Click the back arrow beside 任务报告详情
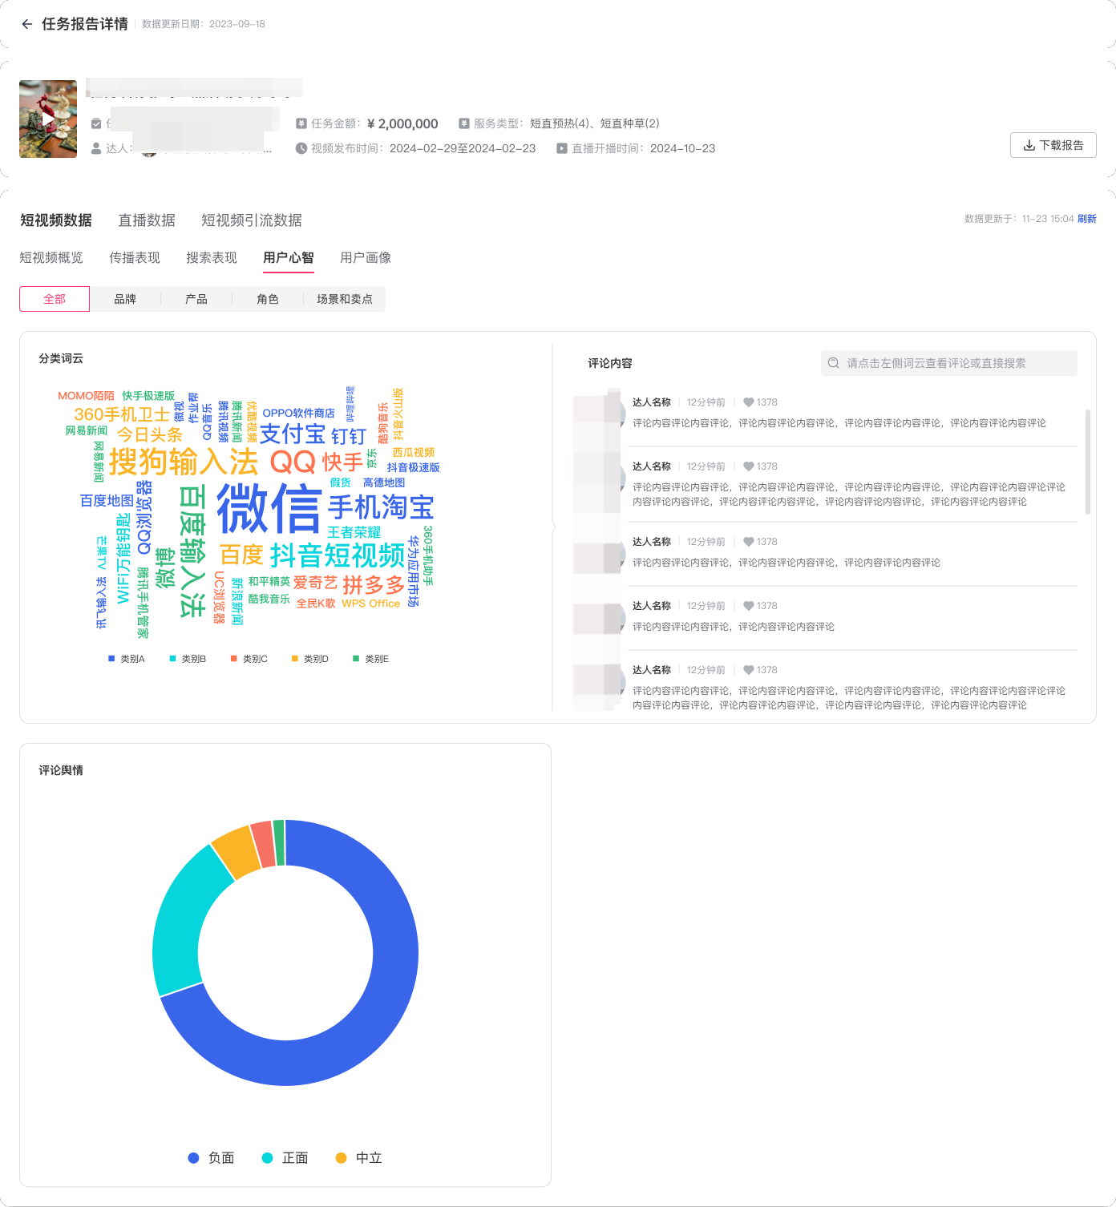Screen dimensions: 1116x1207 [x=27, y=24]
